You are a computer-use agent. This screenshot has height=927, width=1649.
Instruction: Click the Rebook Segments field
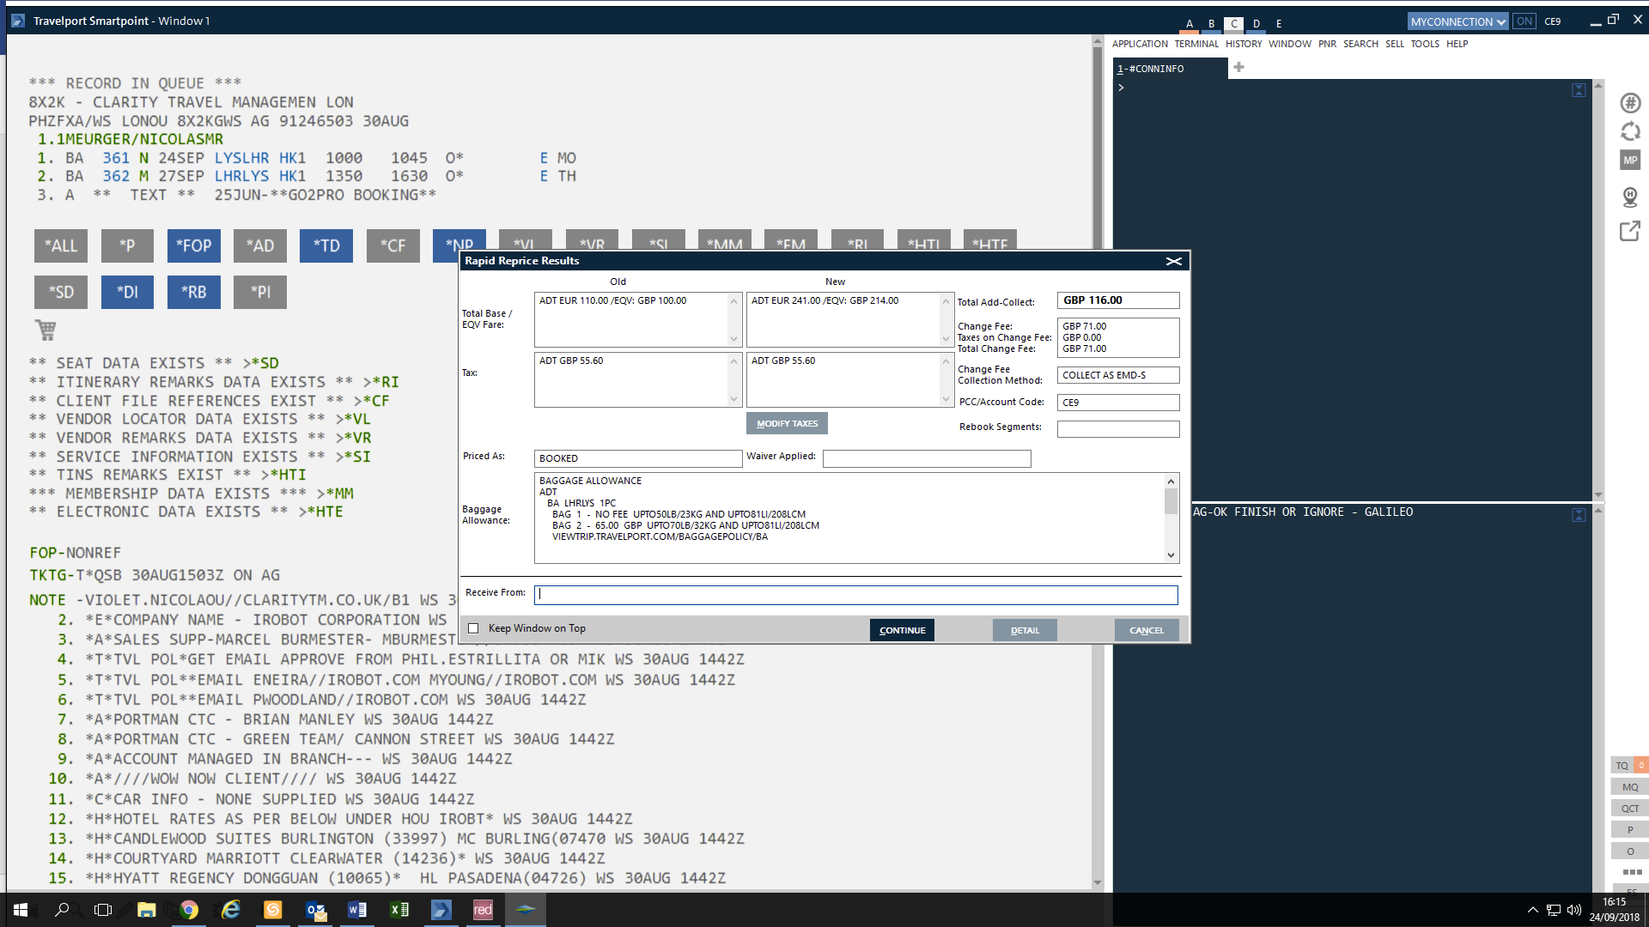pyautogui.click(x=1118, y=428)
